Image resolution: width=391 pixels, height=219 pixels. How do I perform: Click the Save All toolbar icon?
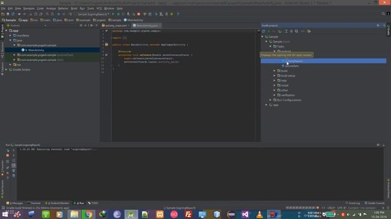pos(8,14)
